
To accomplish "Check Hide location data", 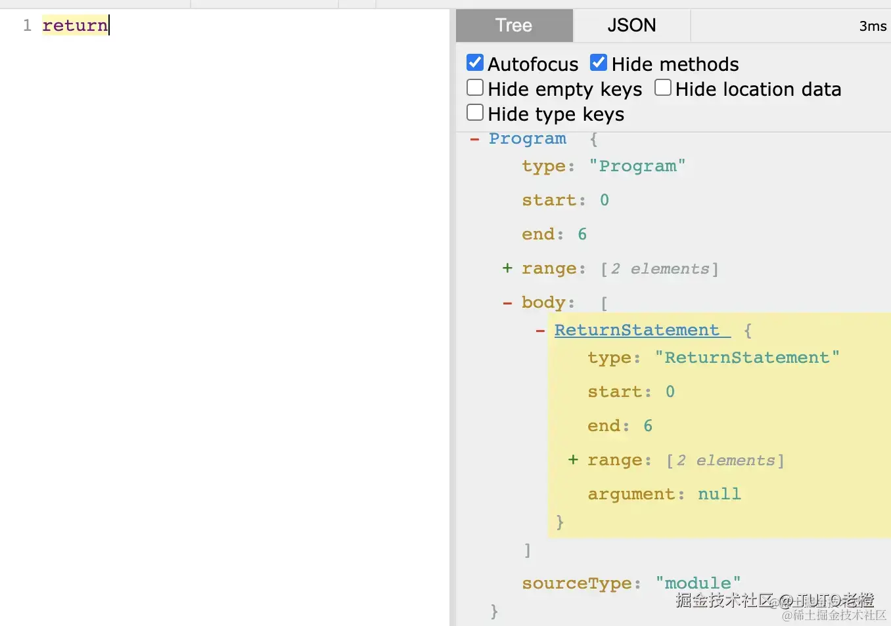I will (x=663, y=88).
